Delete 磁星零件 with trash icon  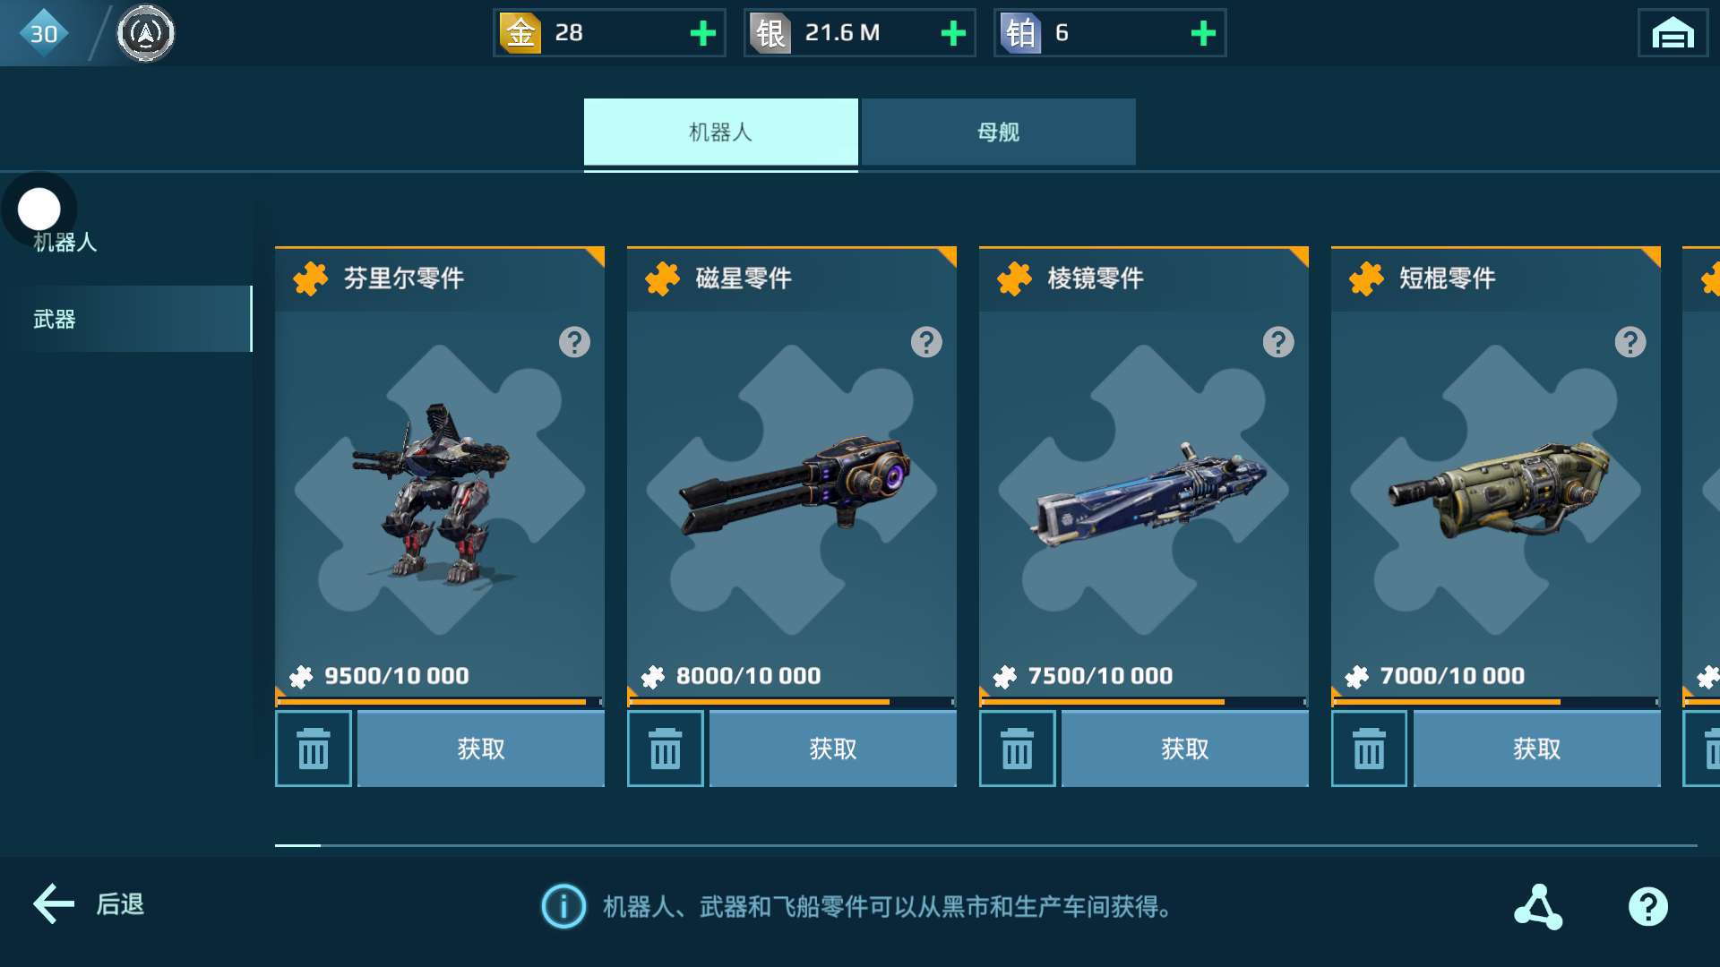point(665,749)
